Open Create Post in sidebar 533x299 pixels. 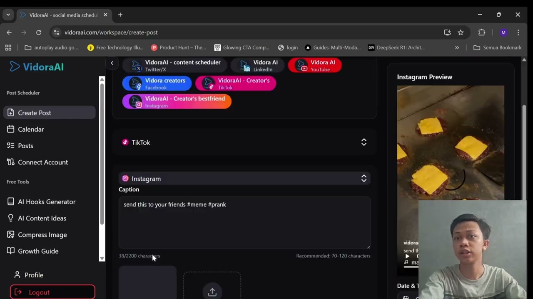point(50,113)
